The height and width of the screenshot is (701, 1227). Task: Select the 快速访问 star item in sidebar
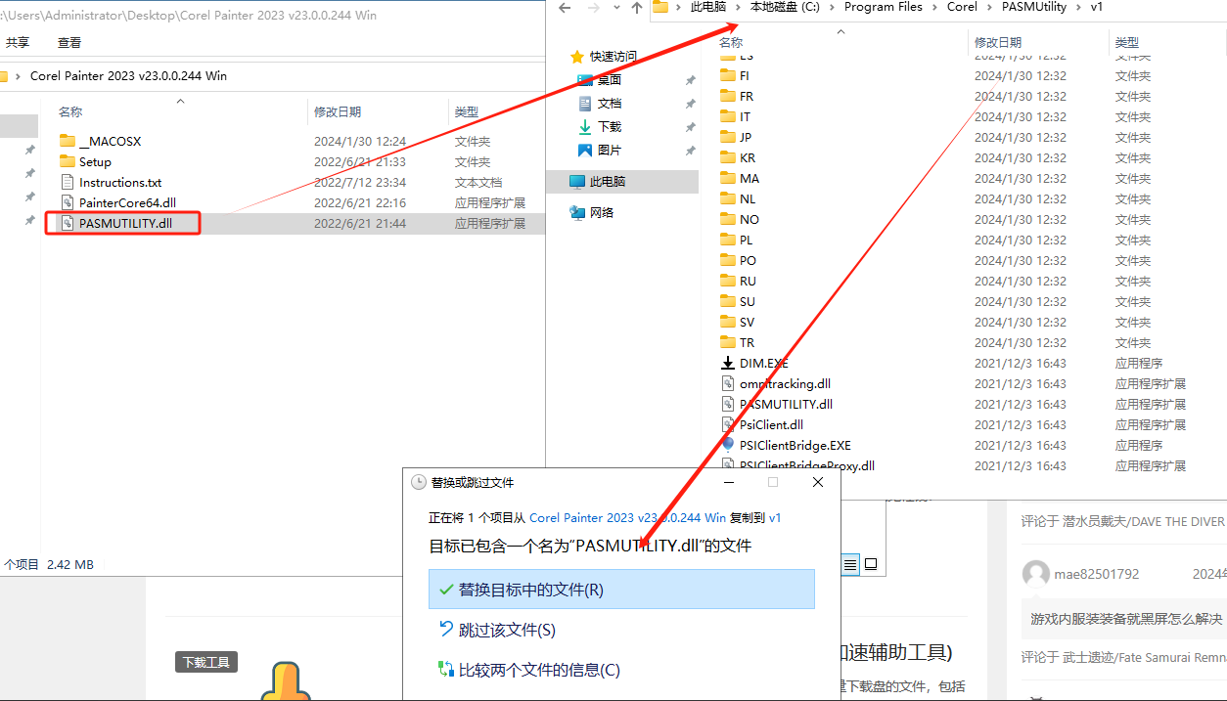pos(612,57)
